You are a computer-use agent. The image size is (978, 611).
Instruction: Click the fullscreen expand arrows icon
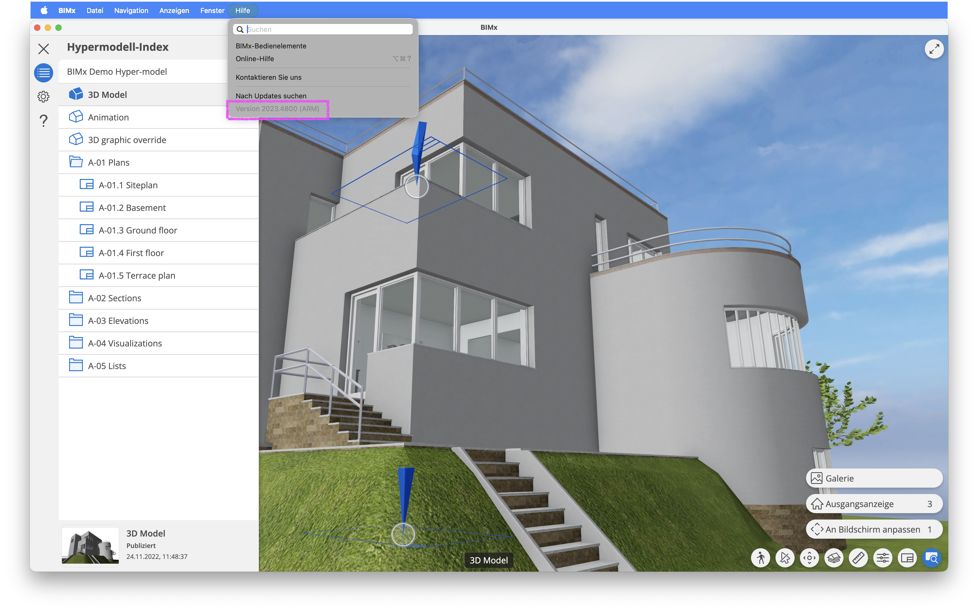tap(934, 49)
